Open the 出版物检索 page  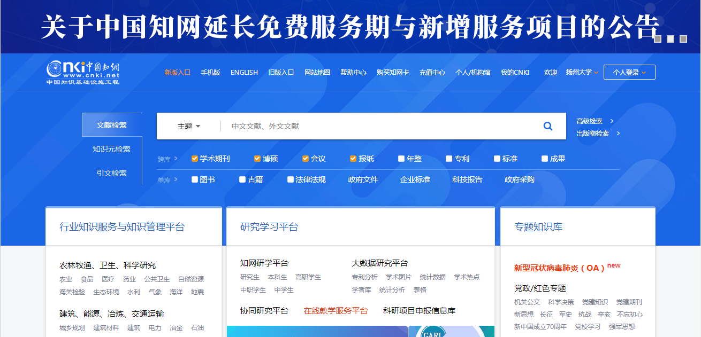[x=593, y=134]
